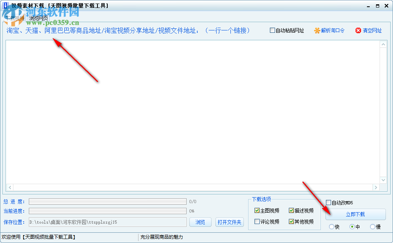Select the 慢 speed radio button
This screenshot has height=243, width=393.
click(373, 227)
